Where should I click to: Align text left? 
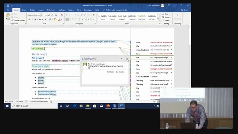coord(67,19)
